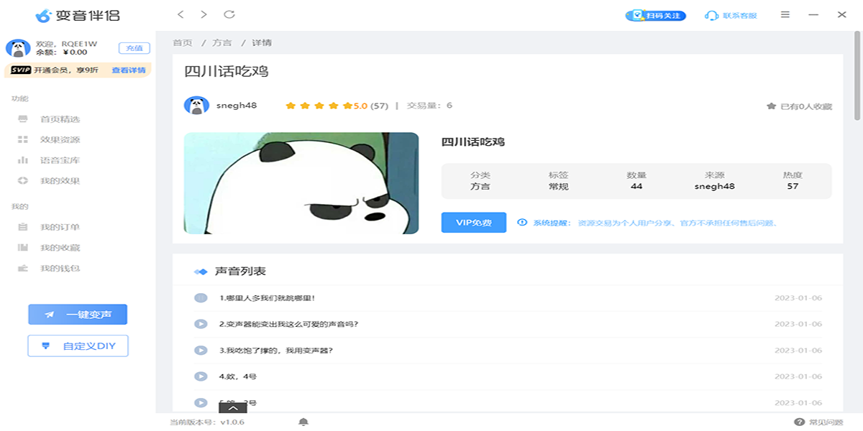Image resolution: width=863 pixels, height=431 pixels.
Task: Click the 声音列表 heading icon
Action: tap(201, 272)
